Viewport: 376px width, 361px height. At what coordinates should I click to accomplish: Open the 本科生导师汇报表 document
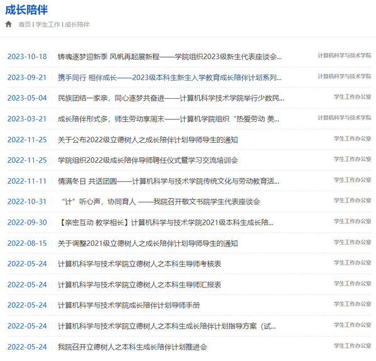139,285
